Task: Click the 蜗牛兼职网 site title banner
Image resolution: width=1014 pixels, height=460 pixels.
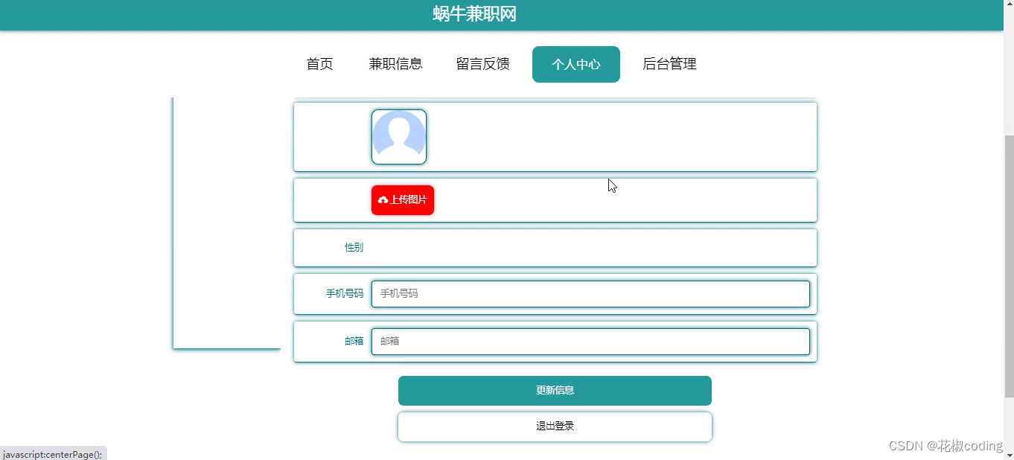Action: [x=473, y=14]
